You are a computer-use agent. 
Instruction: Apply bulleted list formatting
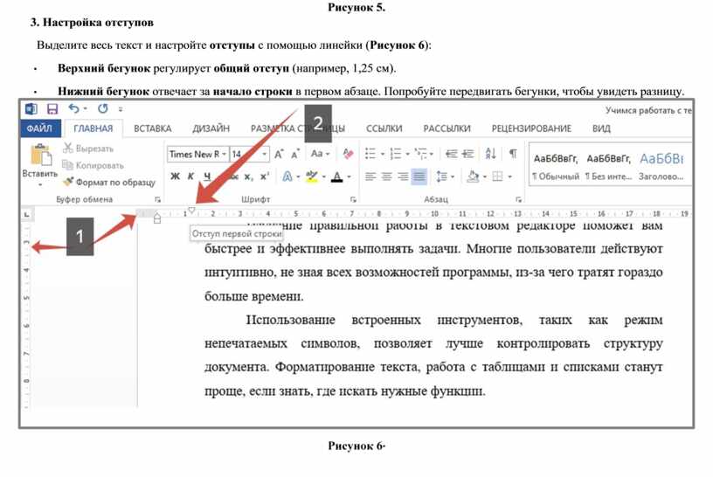click(370, 154)
